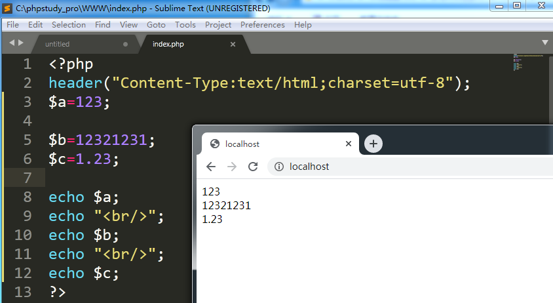Image resolution: width=553 pixels, height=303 pixels.
Task: Click the $a=123 assignment on line 3
Action: tap(79, 102)
